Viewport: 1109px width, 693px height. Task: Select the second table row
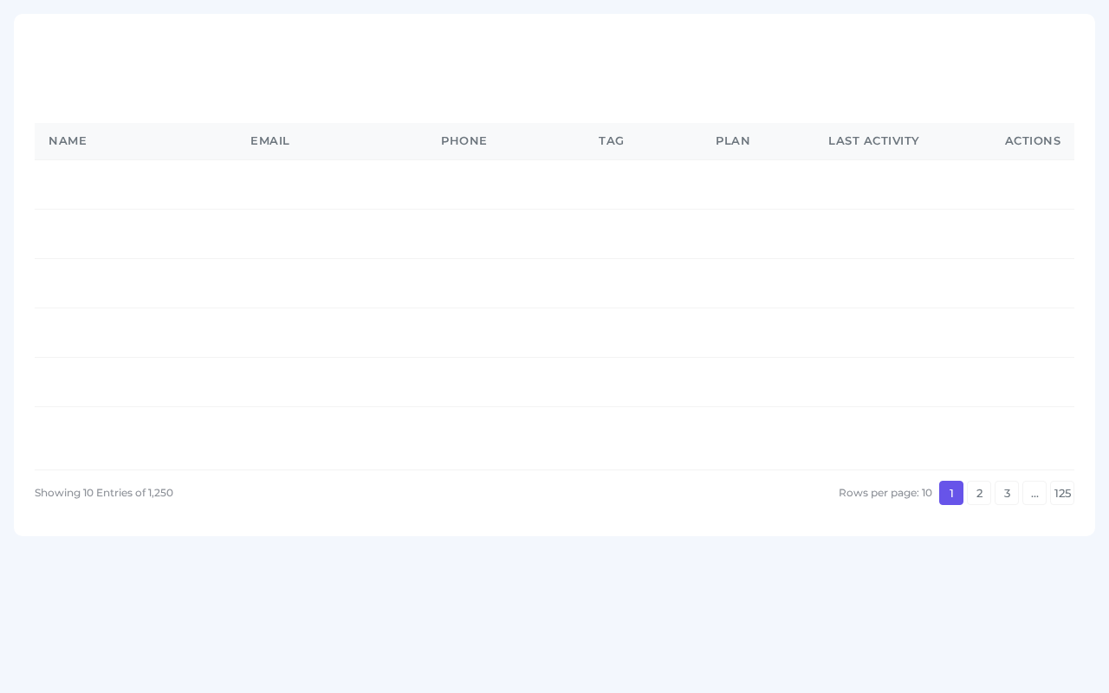tap(554, 234)
